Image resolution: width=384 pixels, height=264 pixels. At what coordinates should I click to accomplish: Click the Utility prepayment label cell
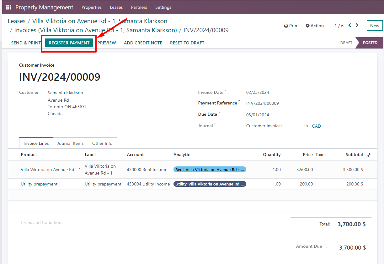tap(103, 184)
